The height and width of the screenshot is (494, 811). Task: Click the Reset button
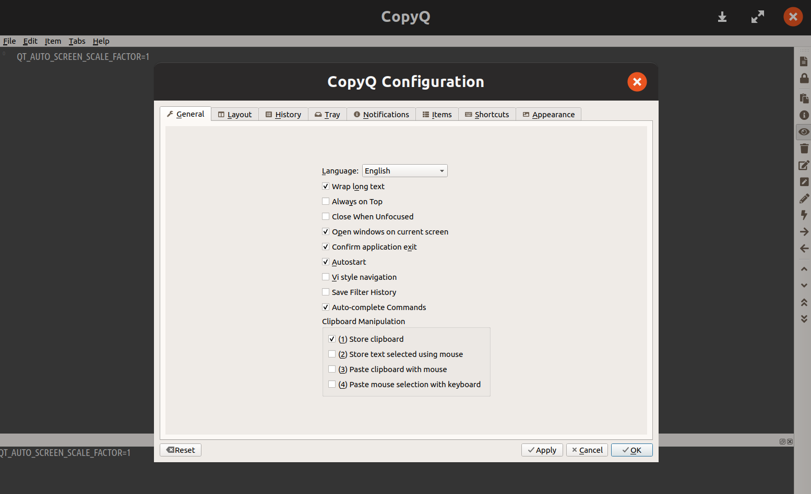coord(181,450)
